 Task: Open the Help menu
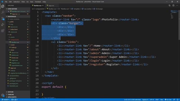(44, 2)
